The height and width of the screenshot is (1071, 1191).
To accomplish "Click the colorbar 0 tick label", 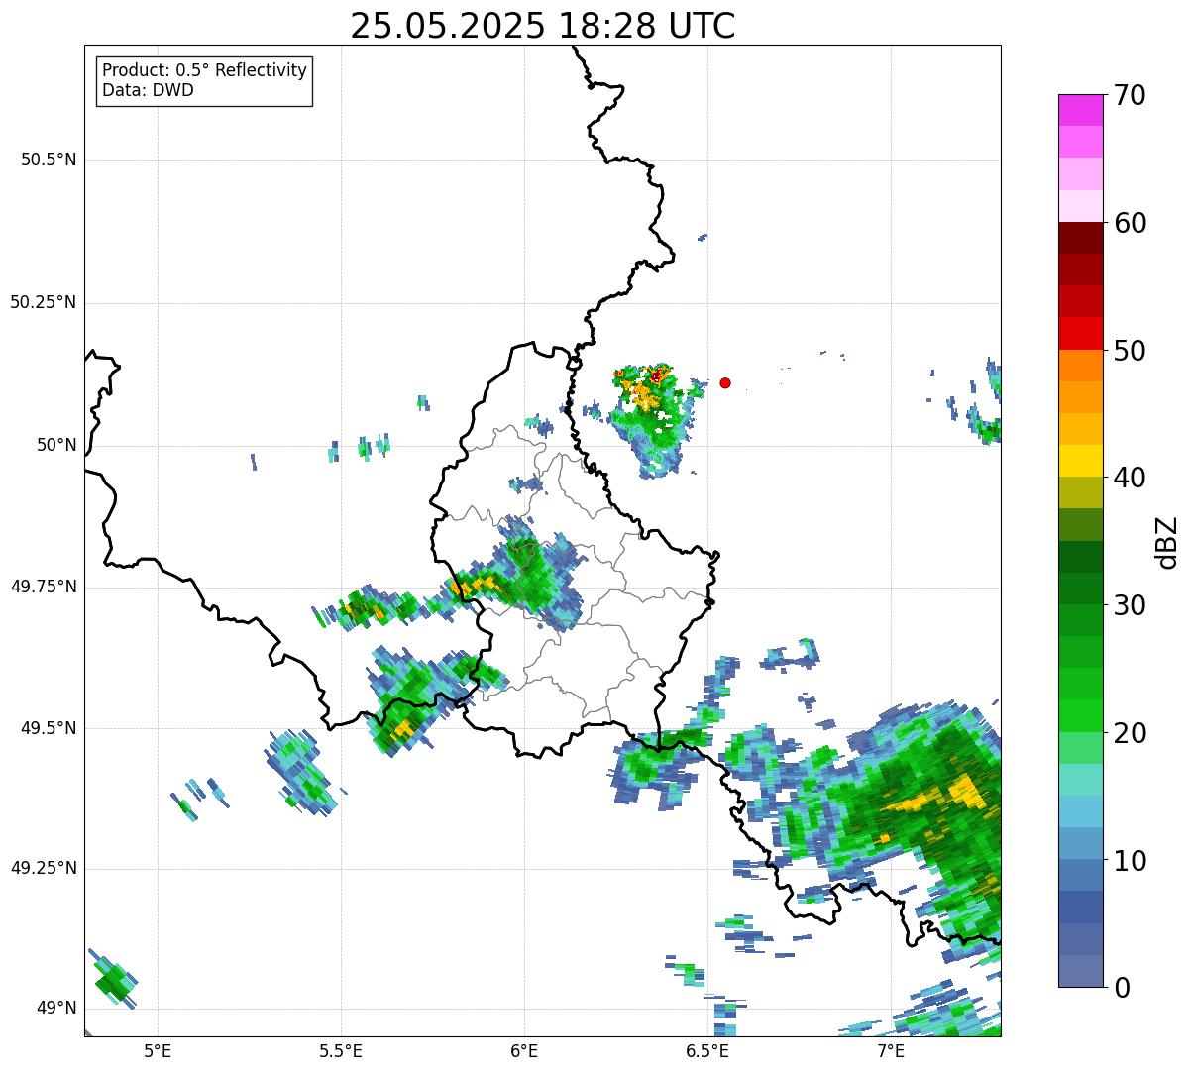I will [x=1122, y=988].
